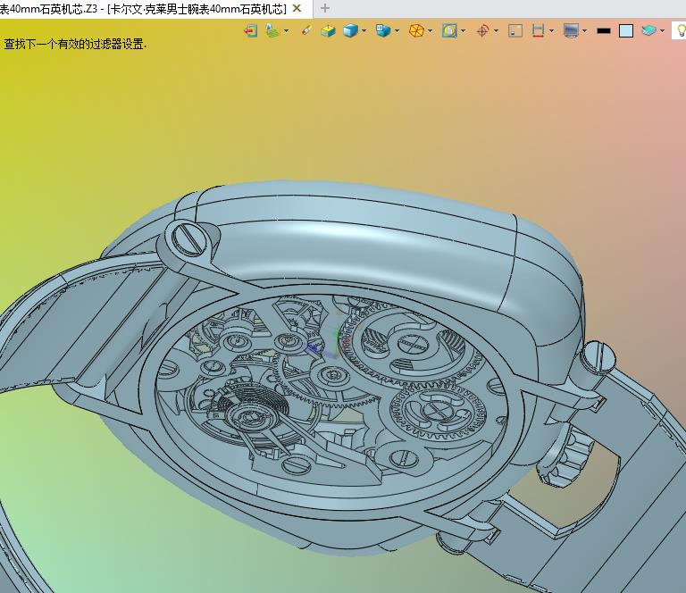Click the teal layers icon
686x593 pixels.
point(648,30)
